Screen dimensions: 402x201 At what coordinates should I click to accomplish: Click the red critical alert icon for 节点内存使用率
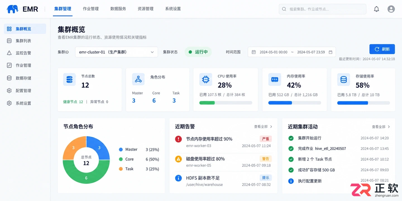pyautogui.click(x=178, y=139)
